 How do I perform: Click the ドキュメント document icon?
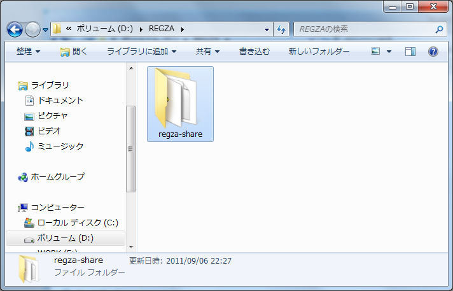(x=29, y=101)
